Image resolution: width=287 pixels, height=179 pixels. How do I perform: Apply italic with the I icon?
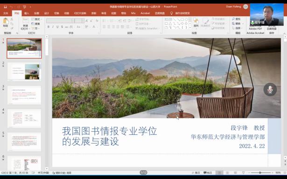(x=53, y=27)
